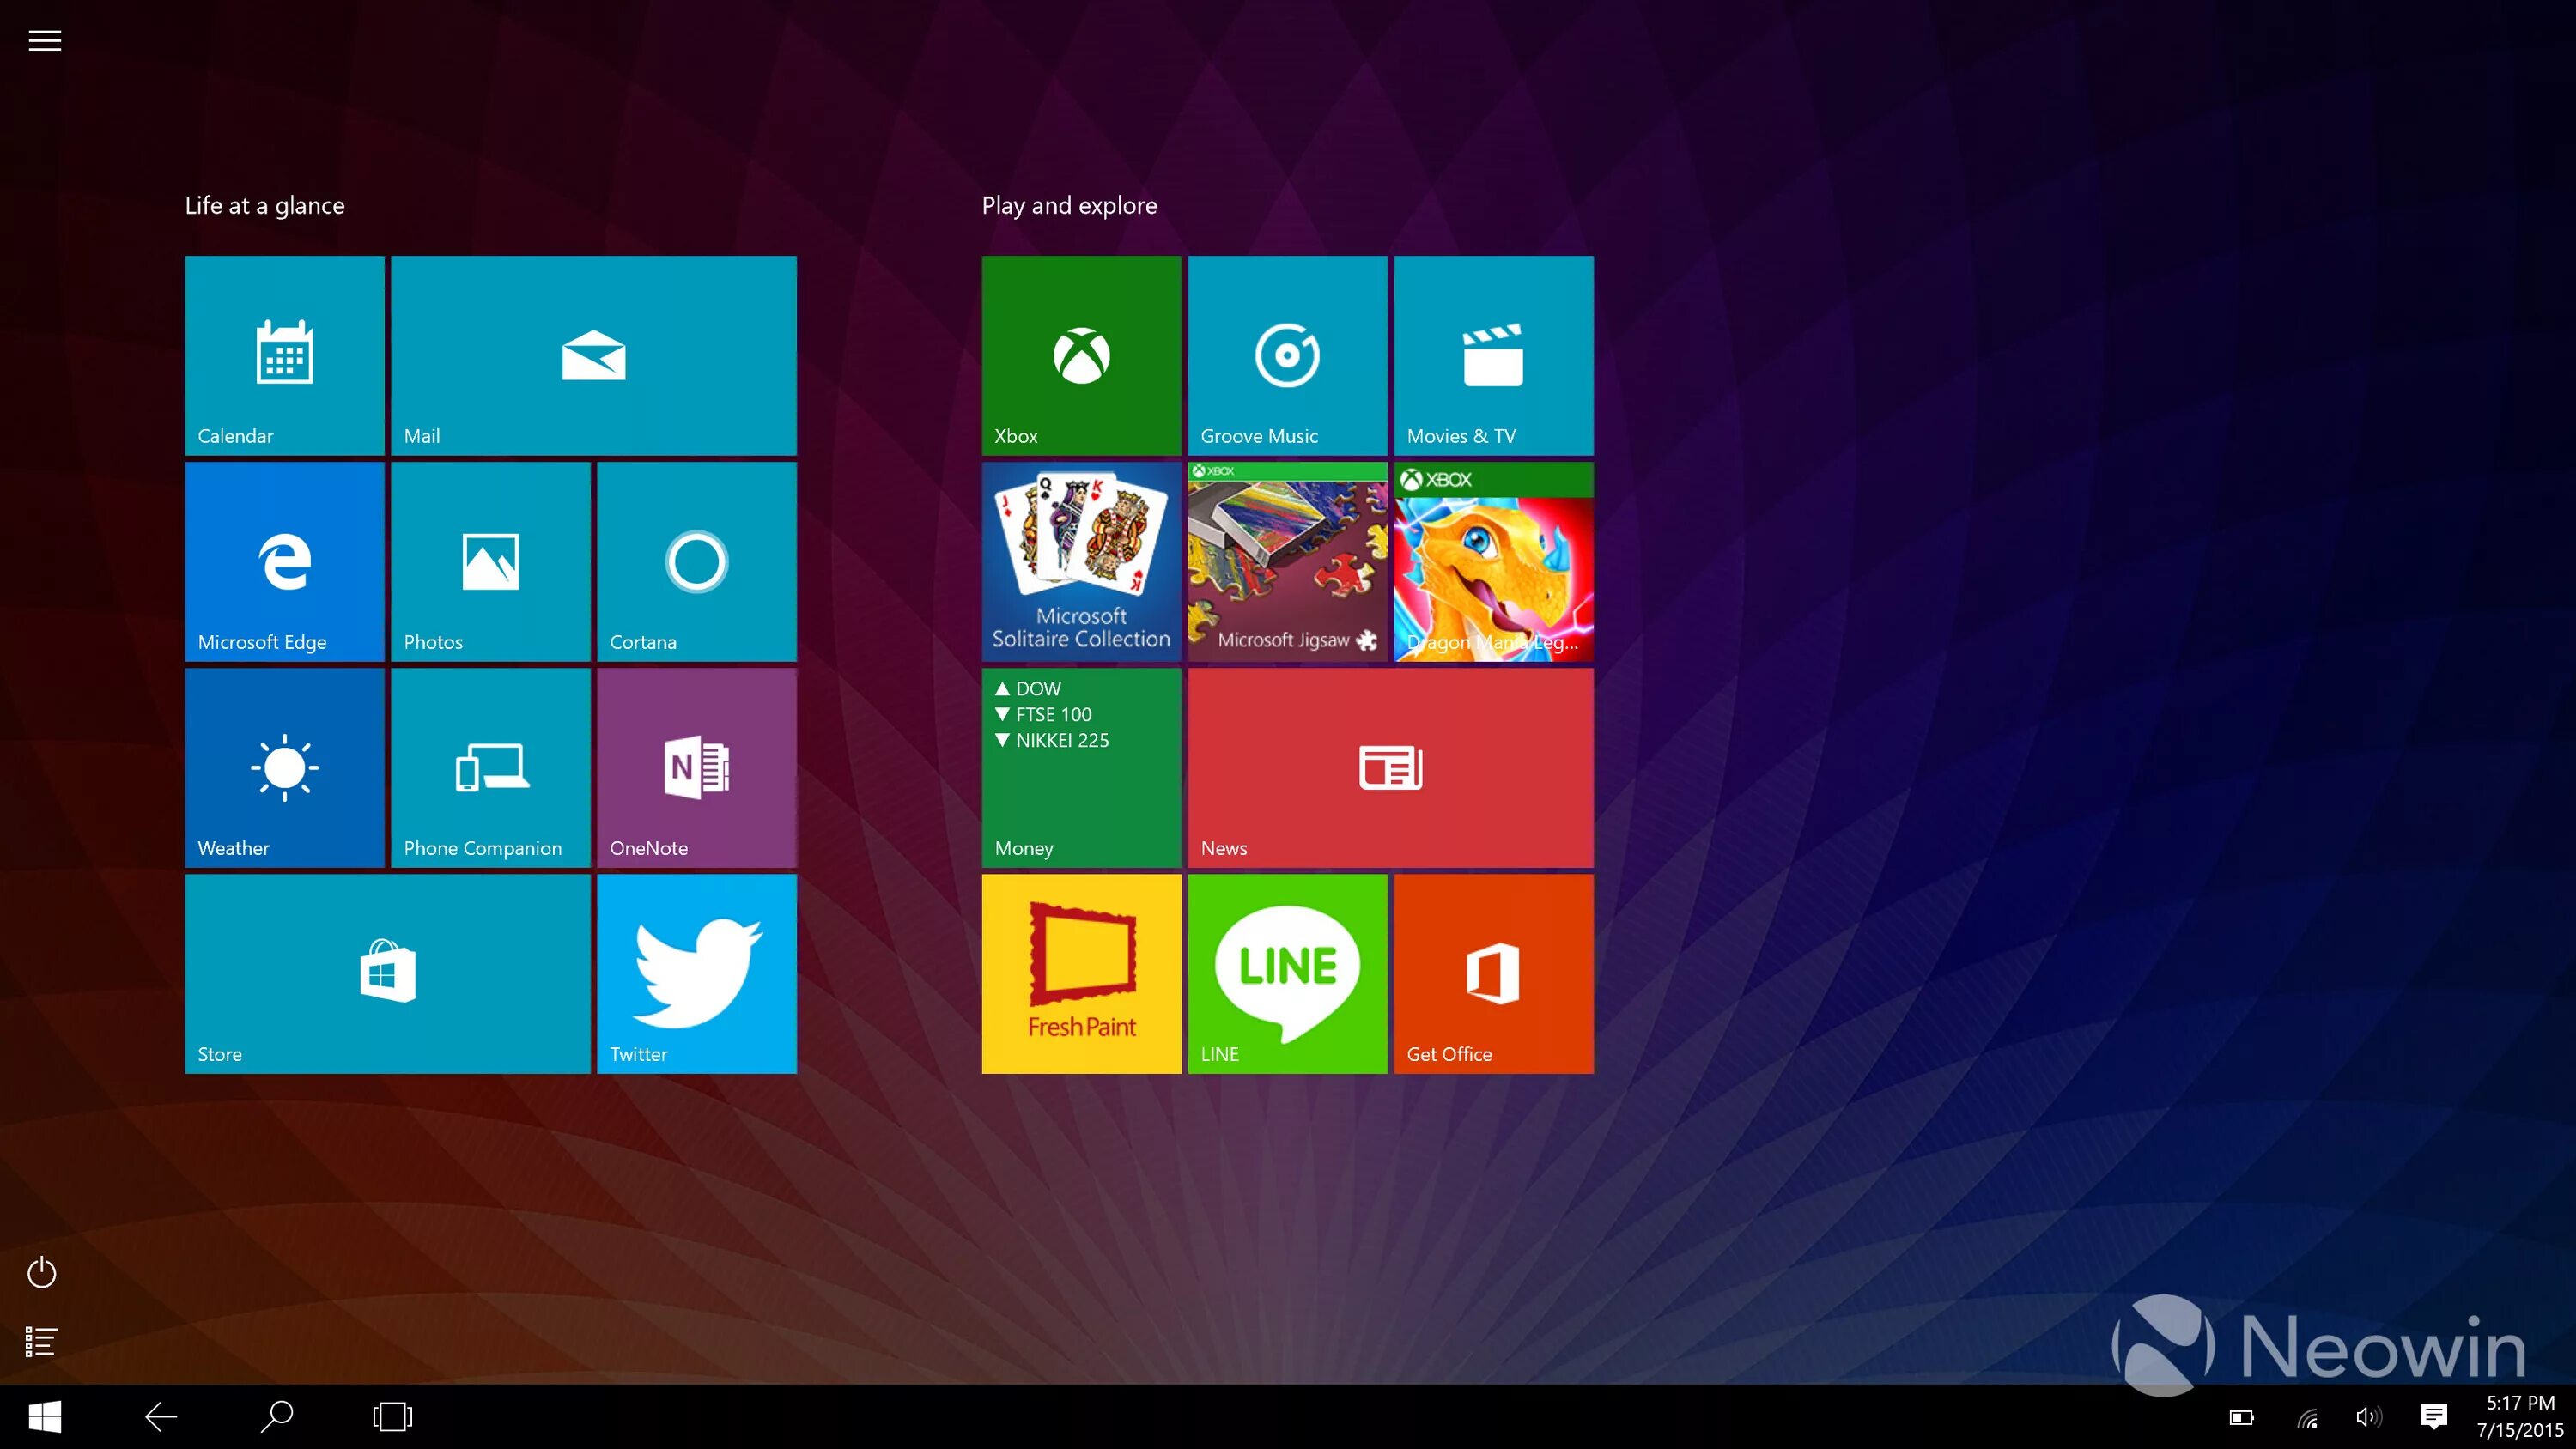Viewport: 2576px width, 1449px height.
Task: Click the FTSE 100 entry on Money tile
Action: point(1043,714)
